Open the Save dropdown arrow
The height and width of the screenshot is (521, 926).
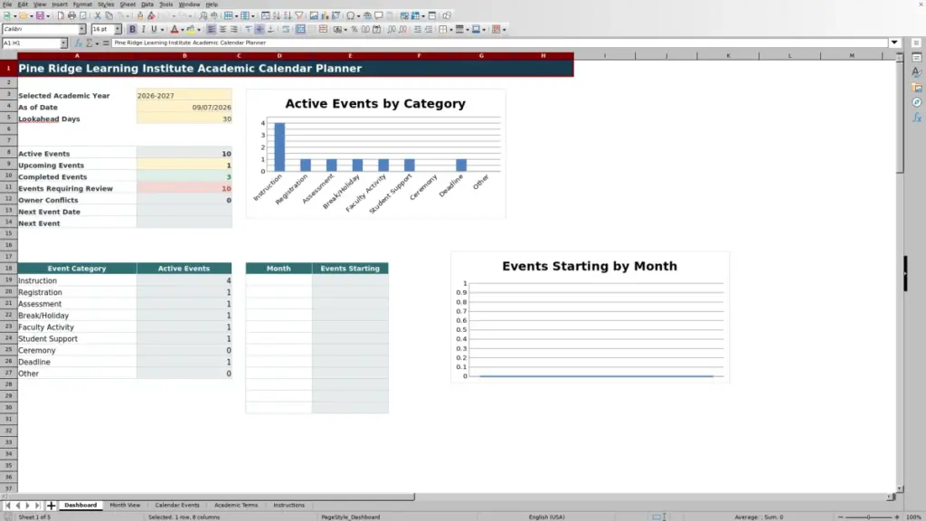[x=48, y=16]
